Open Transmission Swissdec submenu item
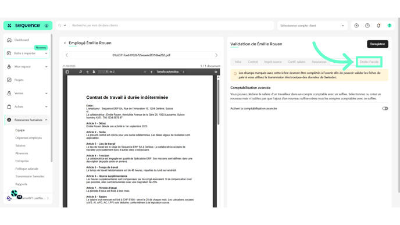 [30, 176]
